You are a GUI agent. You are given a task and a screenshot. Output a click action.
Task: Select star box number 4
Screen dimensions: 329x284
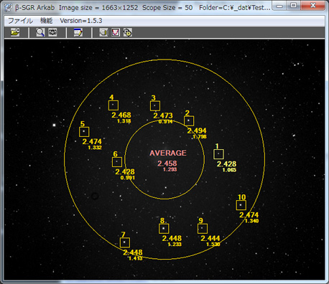pos(113,105)
